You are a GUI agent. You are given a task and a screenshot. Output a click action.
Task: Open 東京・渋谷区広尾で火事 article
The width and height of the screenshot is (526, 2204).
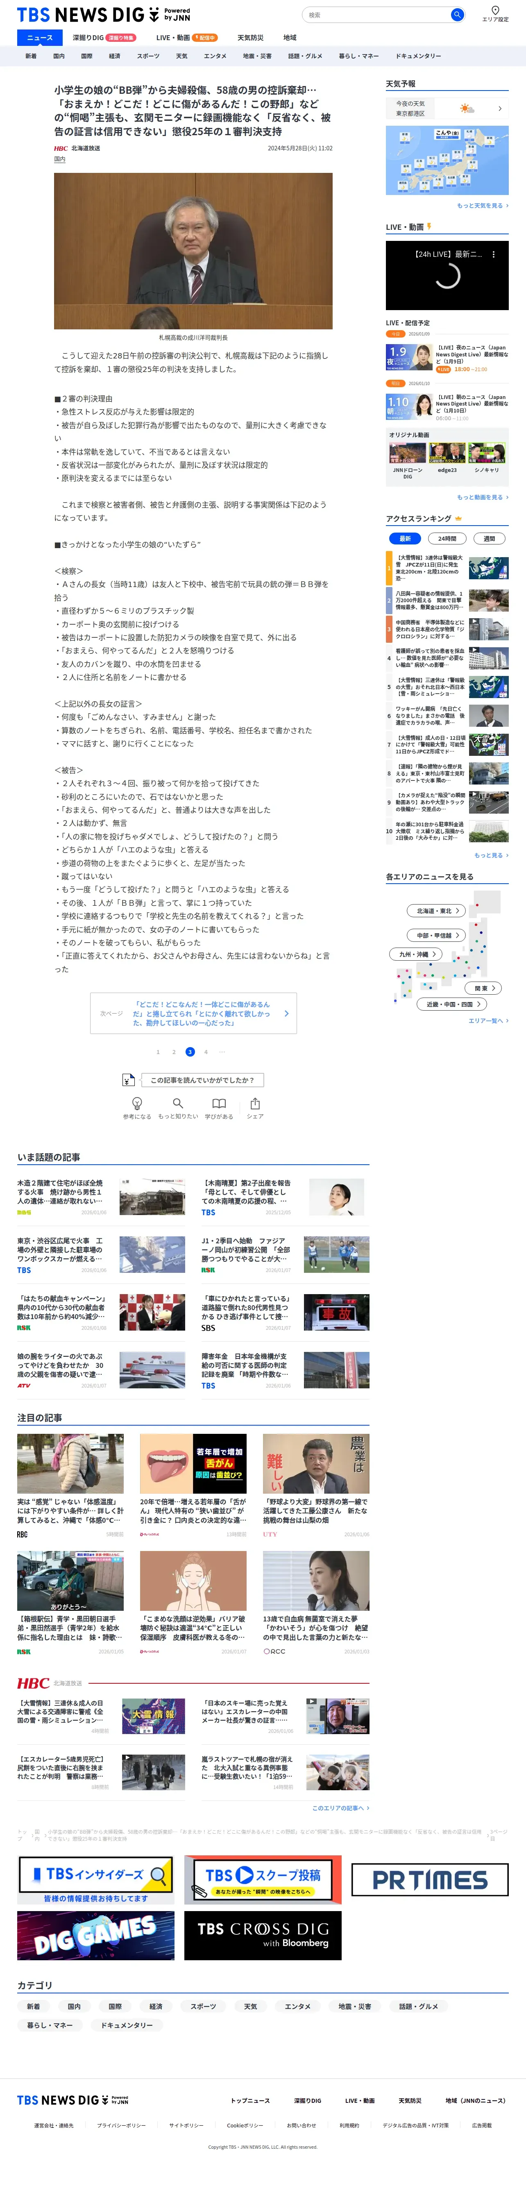[x=101, y=1255]
